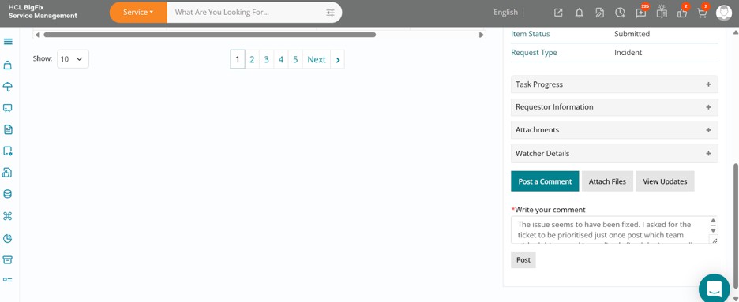This screenshot has height=302, width=739.
Task: Click the horizontal table scrollbar
Action: (210, 35)
